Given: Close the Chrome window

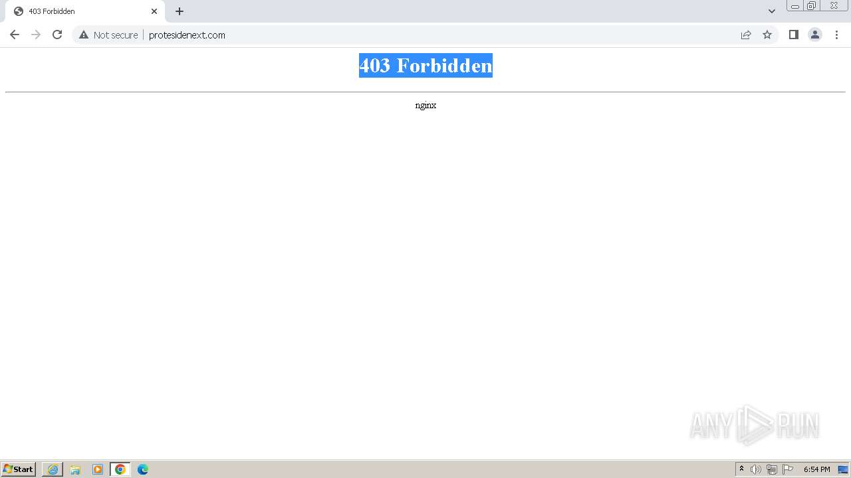Looking at the screenshot, I should pyautogui.click(x=834, y=6).
